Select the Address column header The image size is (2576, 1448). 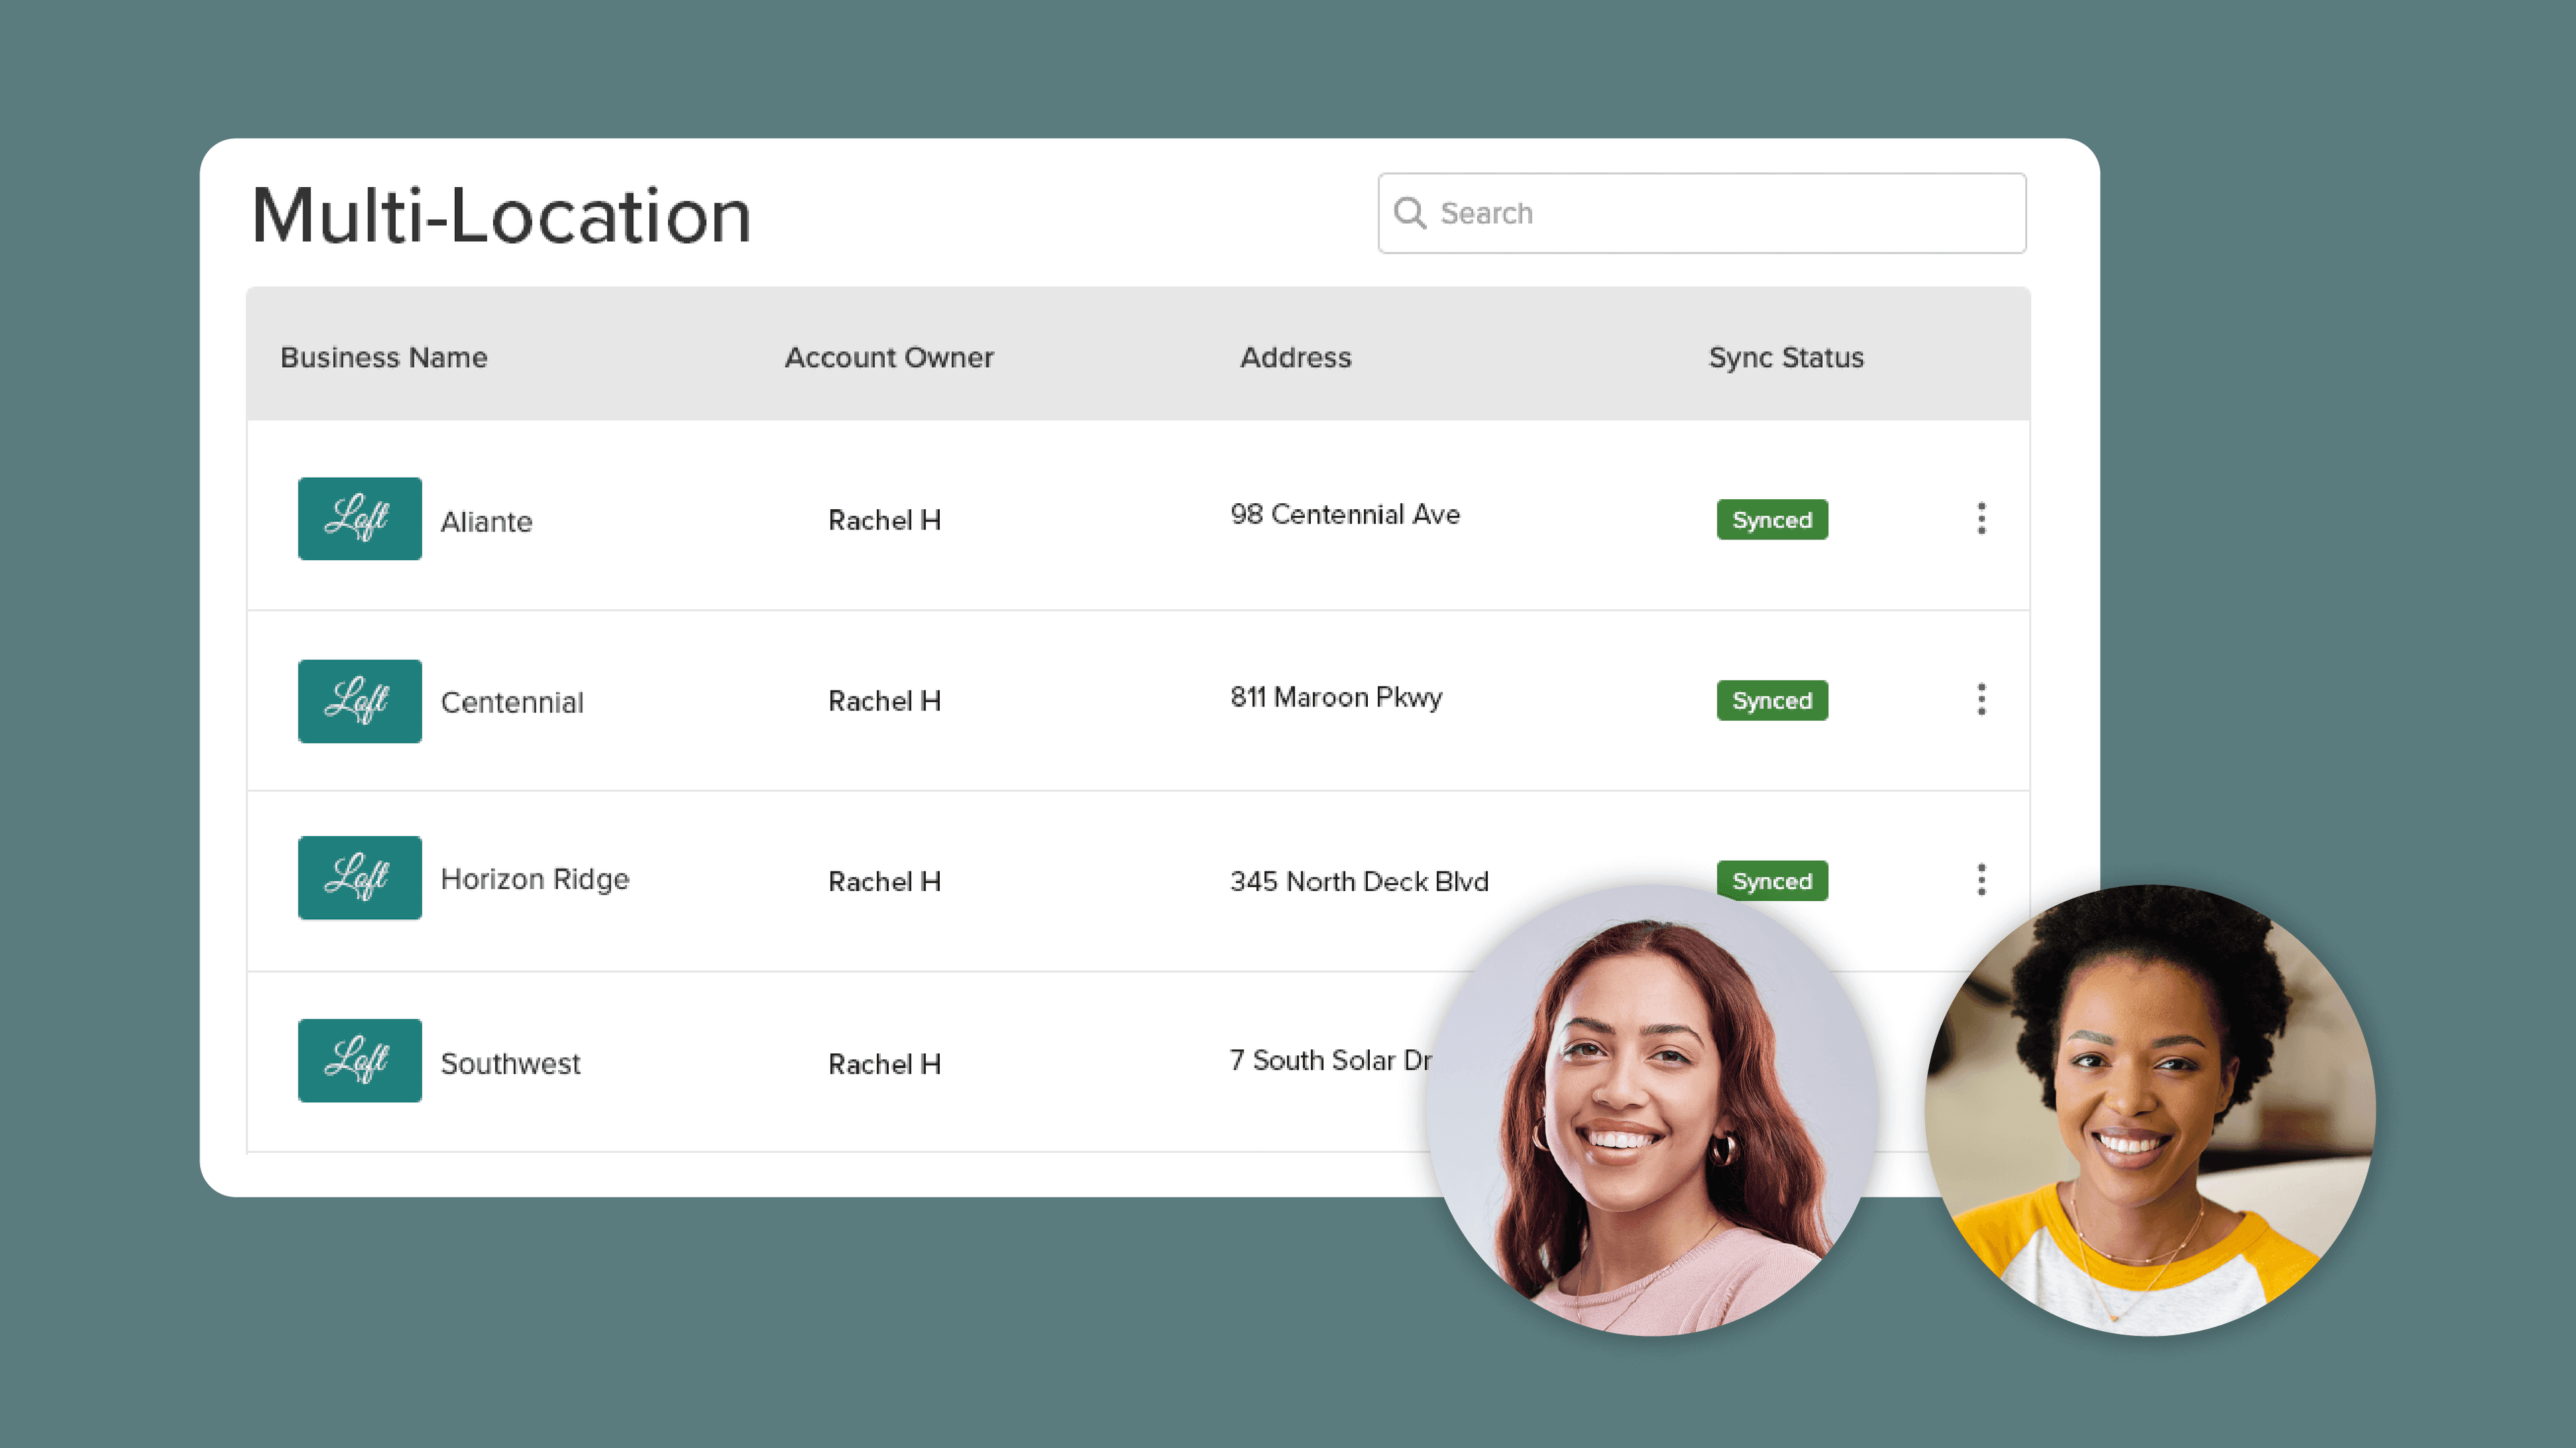coord(1297,357)
